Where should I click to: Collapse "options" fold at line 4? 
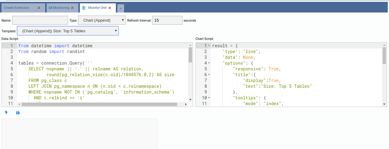click(209, 63)
